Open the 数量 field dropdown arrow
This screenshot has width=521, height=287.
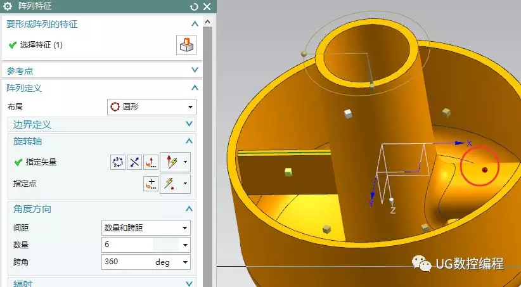pyautogui.click(x=185, y=245)
